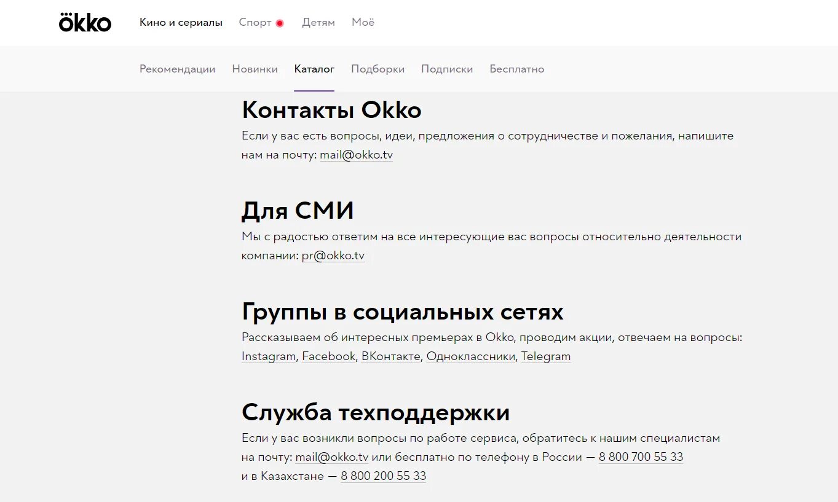Open the Подборки tab

coord(377,69)
